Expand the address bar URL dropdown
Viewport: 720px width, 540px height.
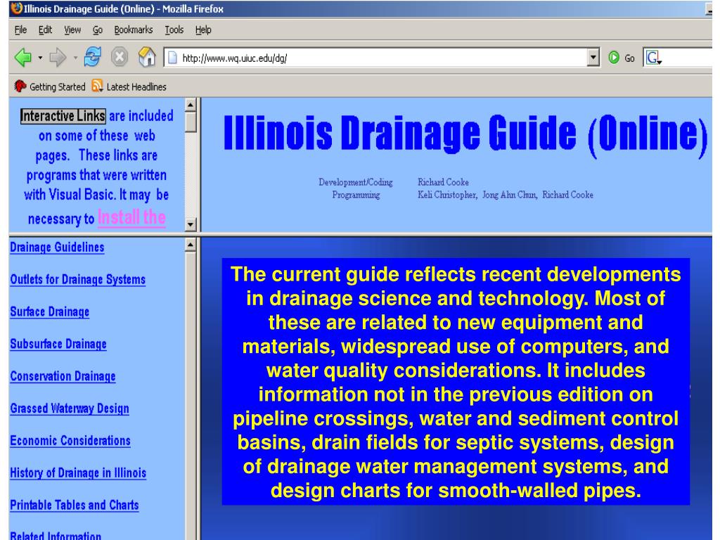593,58
